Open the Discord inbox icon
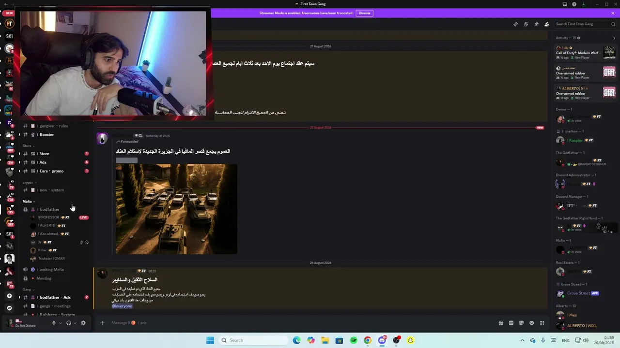This screenshot has width=620, height=348. coord(565,4)
